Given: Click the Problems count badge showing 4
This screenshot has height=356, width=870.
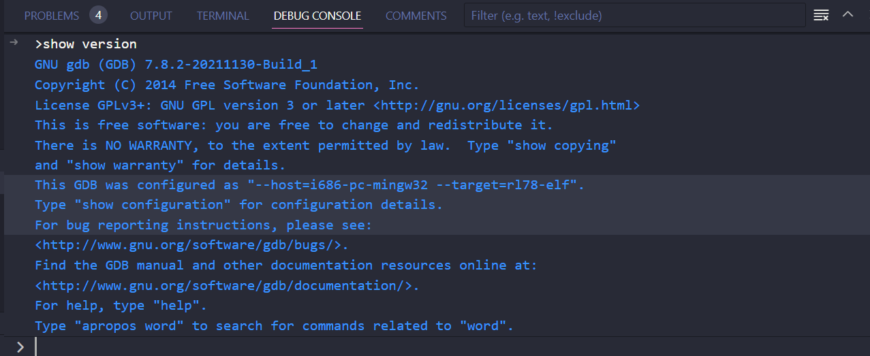Looking at the screenshot, I should point(98,15).
